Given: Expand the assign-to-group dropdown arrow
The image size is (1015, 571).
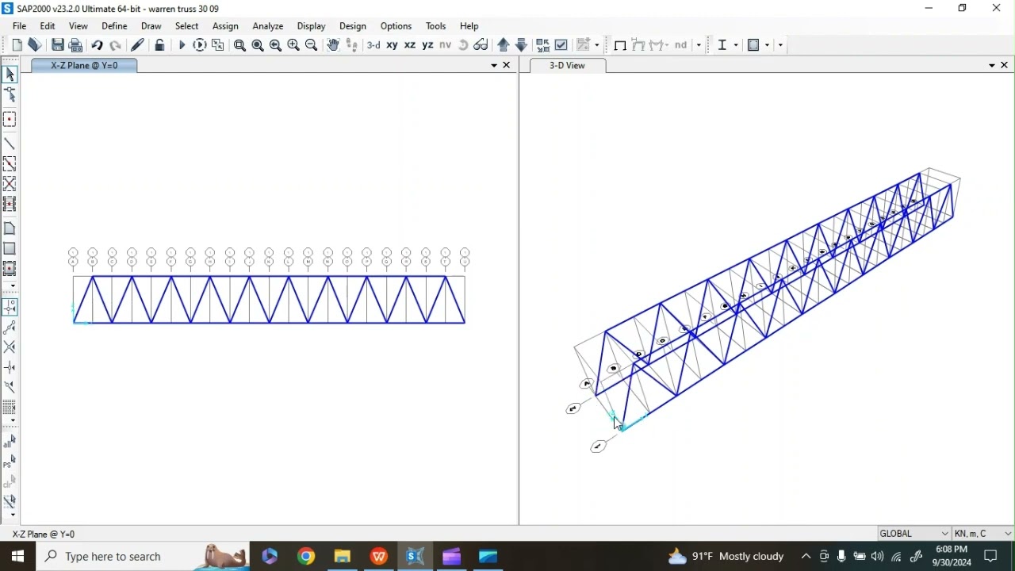Looking at the screenshot, I should [598, 45].
